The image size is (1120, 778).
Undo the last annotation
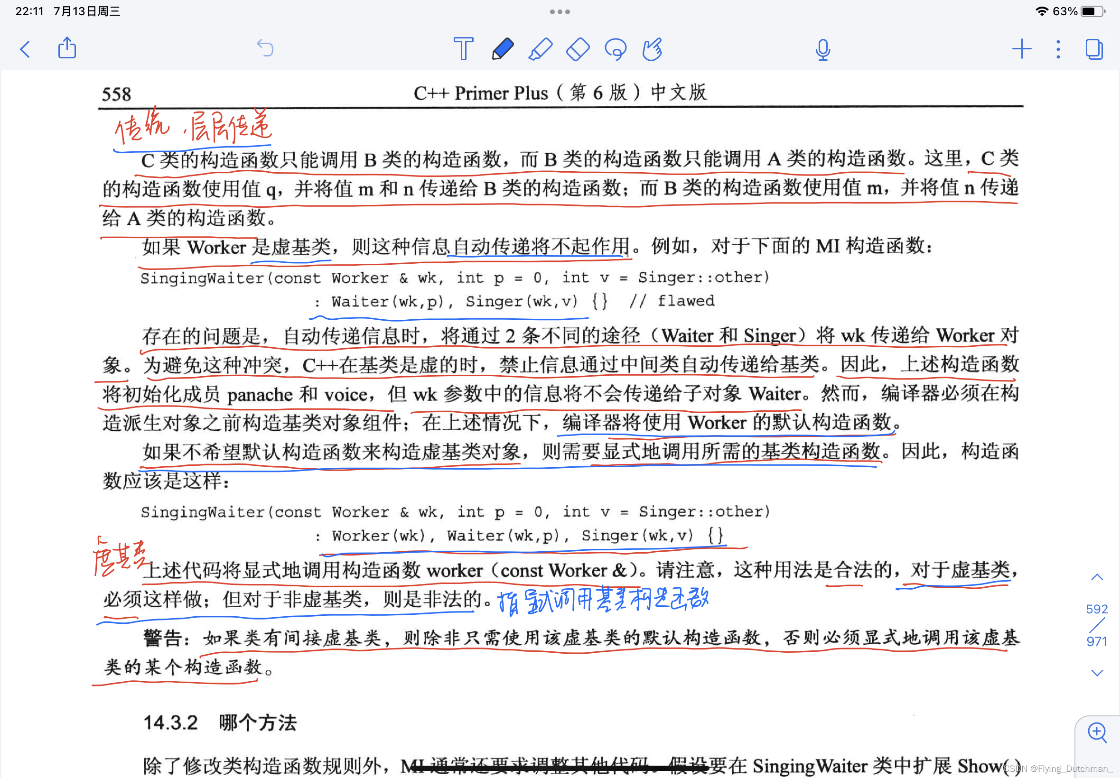[x=265, y=48]
